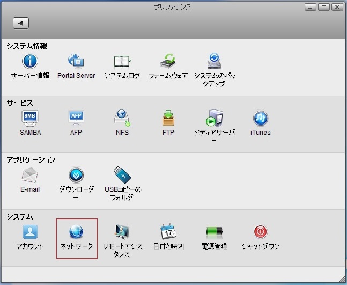
Task: Open the ファームウェア chip icon
Action: (168, 61)
